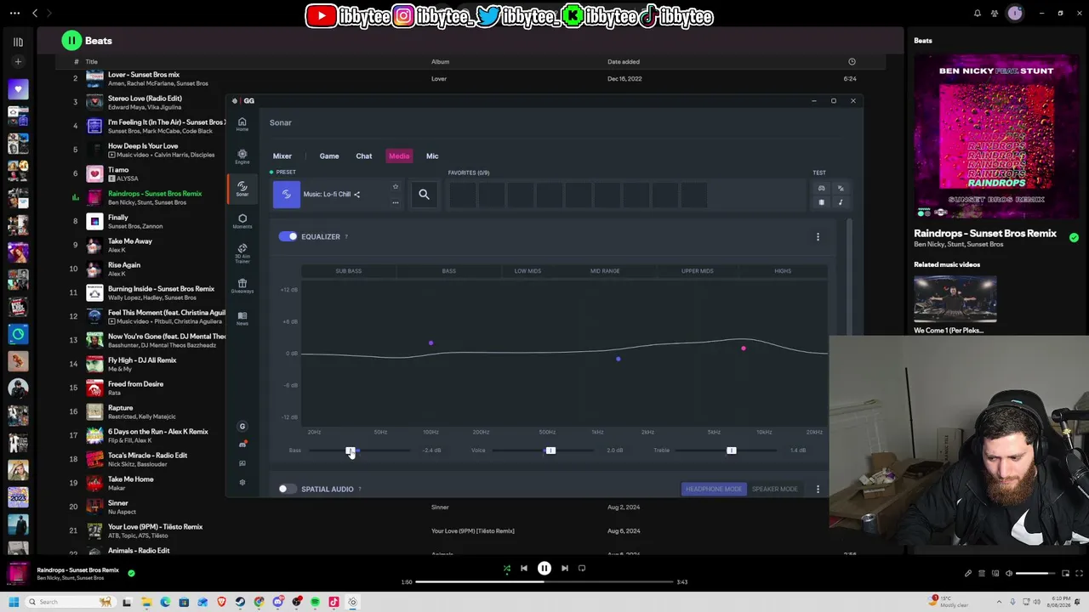
Task: Click the Treble slider handle
Action: [x=731, y=450]
